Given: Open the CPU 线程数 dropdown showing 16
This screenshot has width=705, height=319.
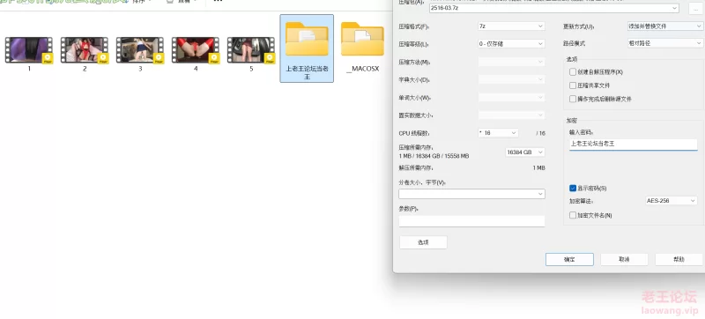Looking at the screenshot, I should 498,133.
